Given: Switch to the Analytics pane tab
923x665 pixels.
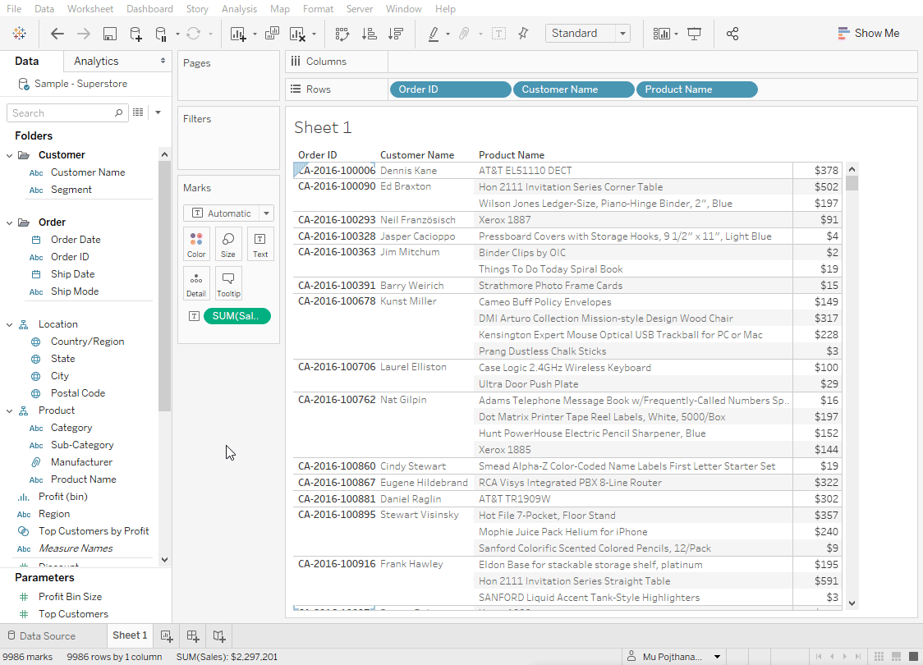Looking at the screenshot, I should [x=96, y=62].
